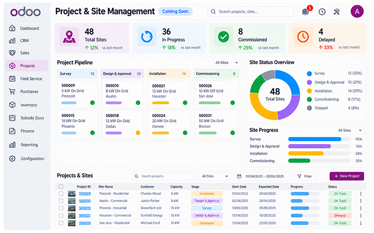Image resolution: width=374 pixels, height=233 pixels.
Task: Select the Survey pipeline column header
Action: [78, 73]
